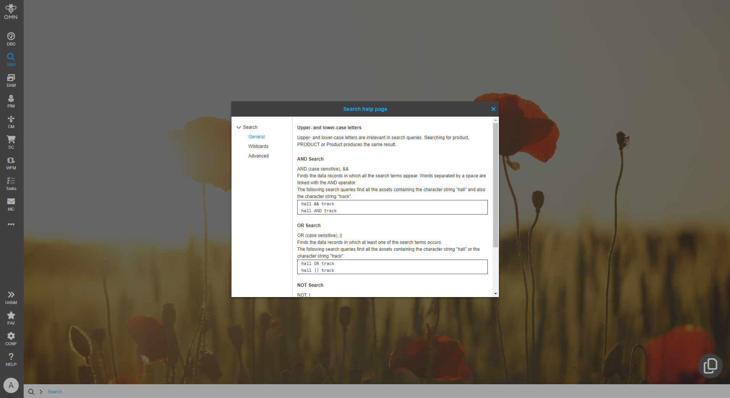Open the CONF configuration settings

coord(11,338)
